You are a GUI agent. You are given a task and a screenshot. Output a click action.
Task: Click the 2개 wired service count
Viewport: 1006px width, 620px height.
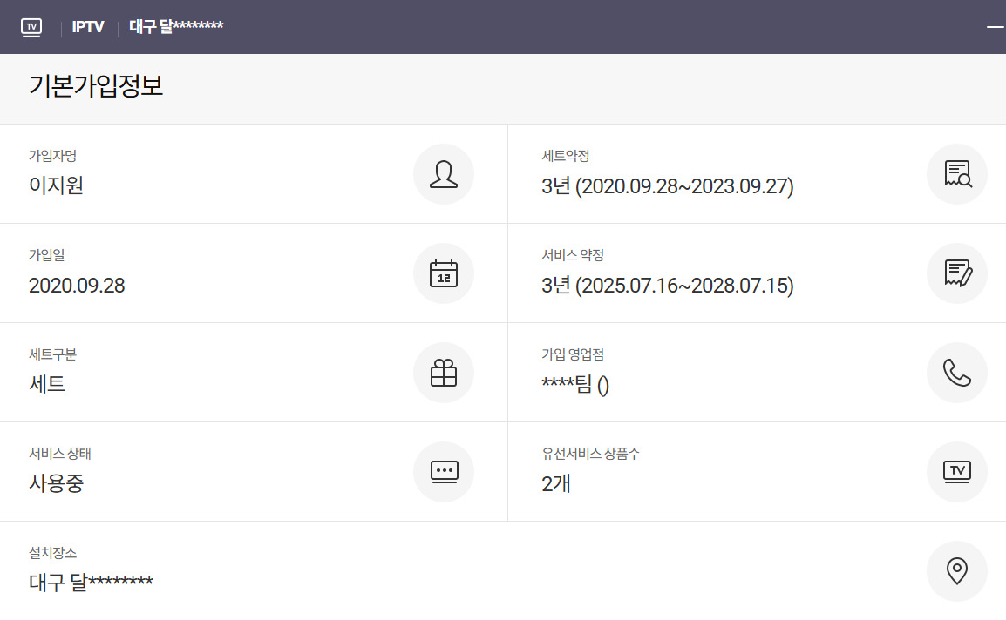tap(556, 483)
